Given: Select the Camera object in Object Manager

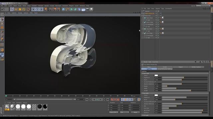Looking at the screenshot, I should coord(147,11).
